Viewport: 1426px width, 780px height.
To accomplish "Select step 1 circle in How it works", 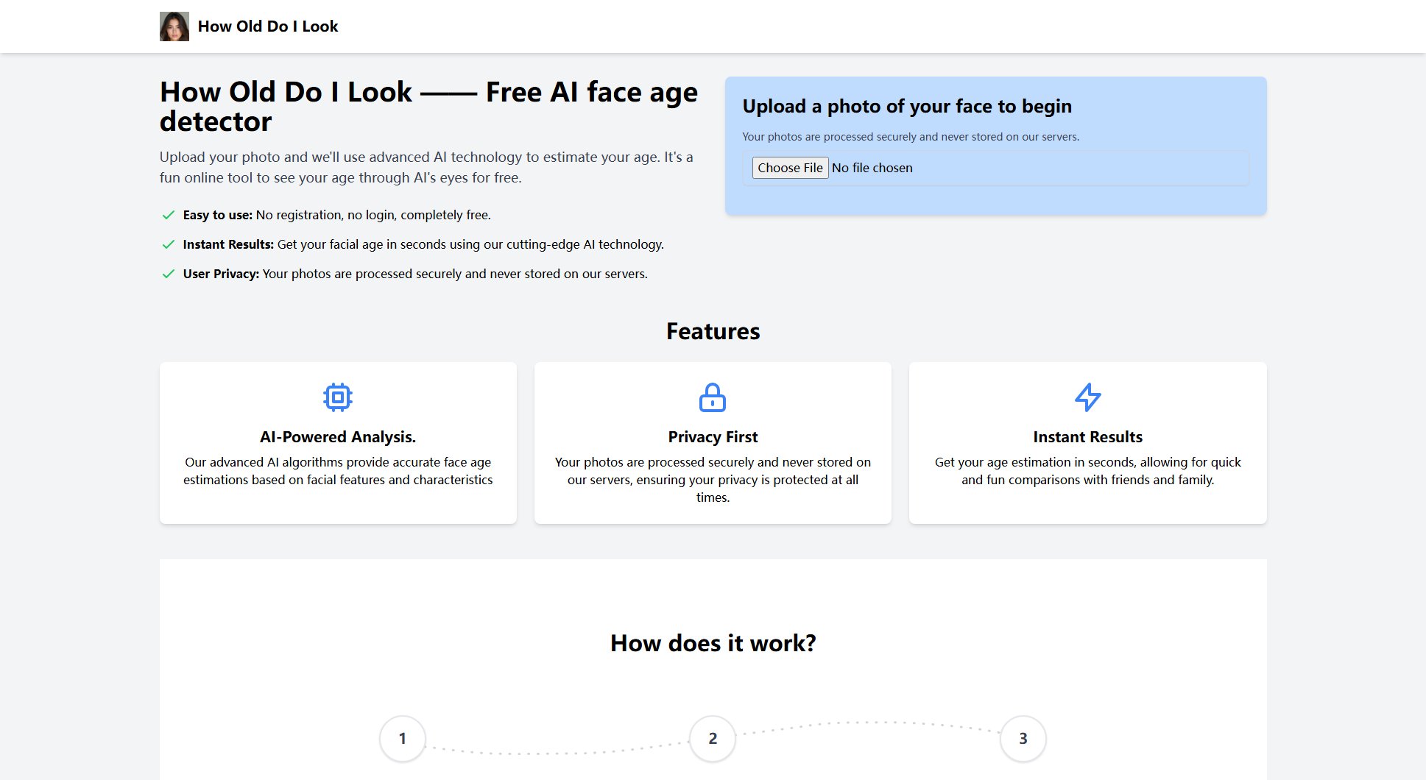I will click(403, 738).
